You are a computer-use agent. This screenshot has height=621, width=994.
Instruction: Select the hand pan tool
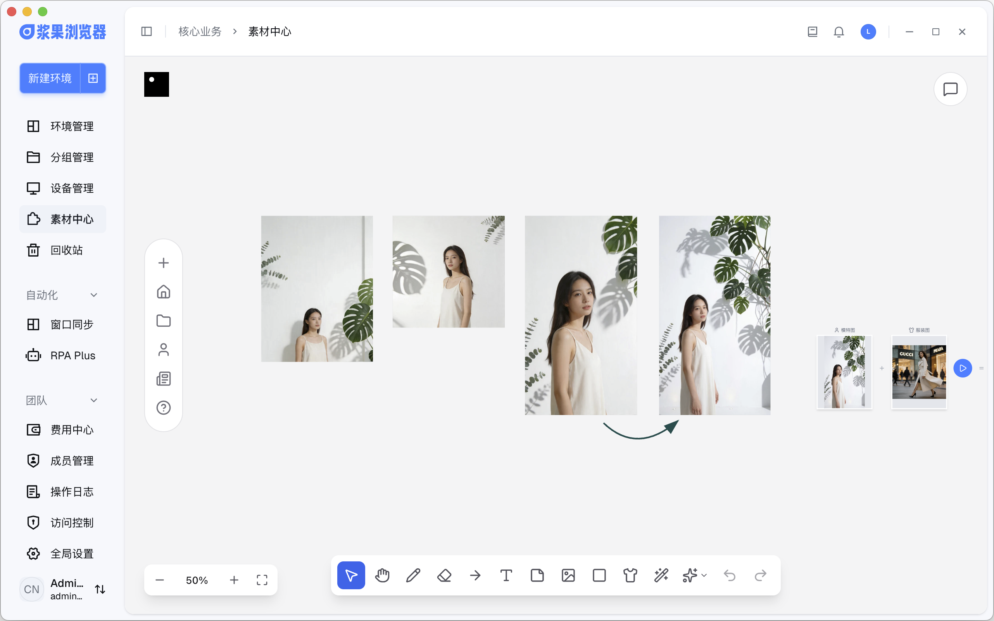pyautogui.click(x=382, y=575)
